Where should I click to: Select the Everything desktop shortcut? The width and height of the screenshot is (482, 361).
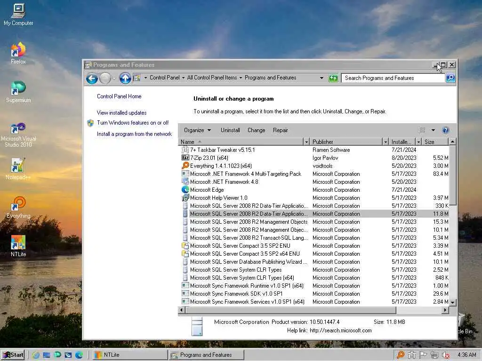[x=18, y=207]
